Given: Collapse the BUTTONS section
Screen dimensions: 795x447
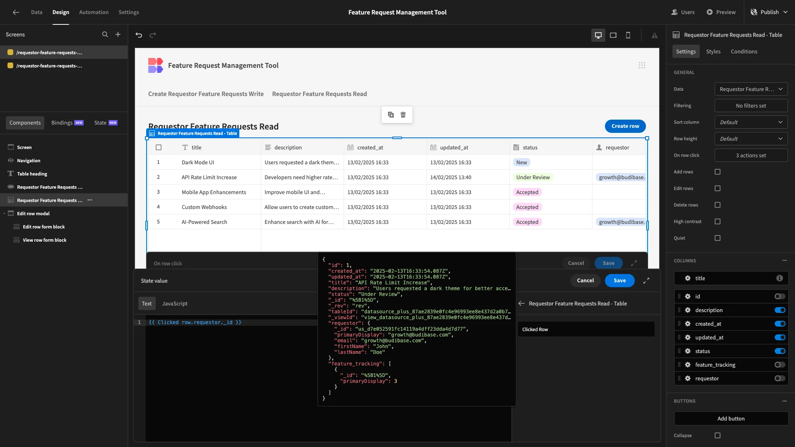Looking at the screenshot, I should tap(785, 401).
